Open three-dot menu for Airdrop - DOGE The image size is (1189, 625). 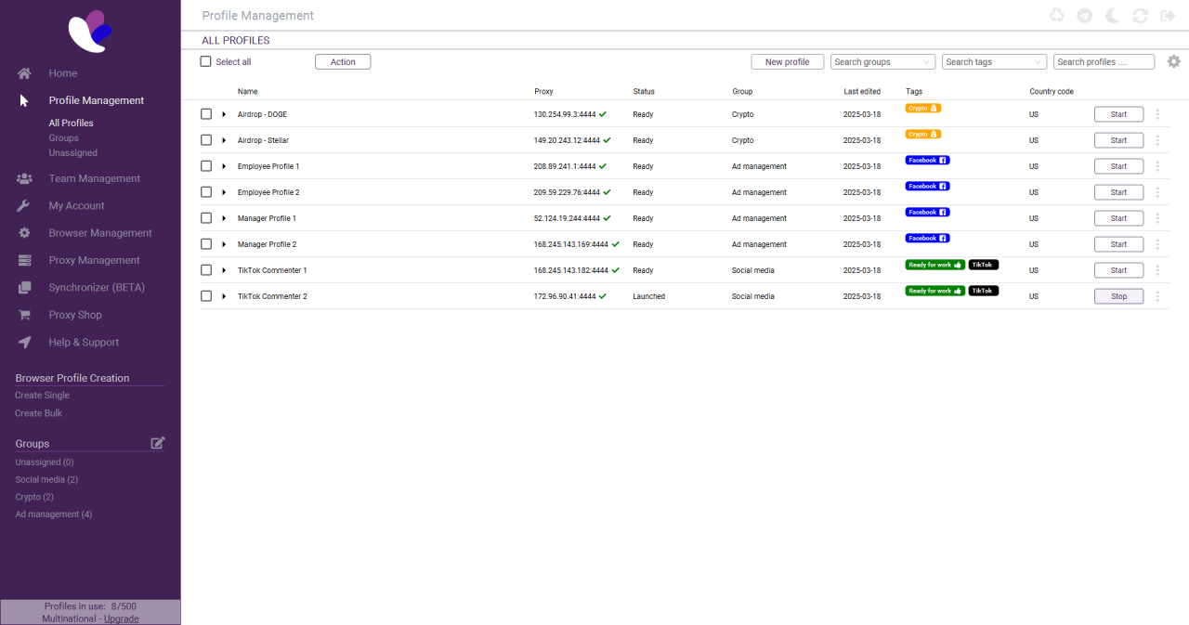(1157, 114)
